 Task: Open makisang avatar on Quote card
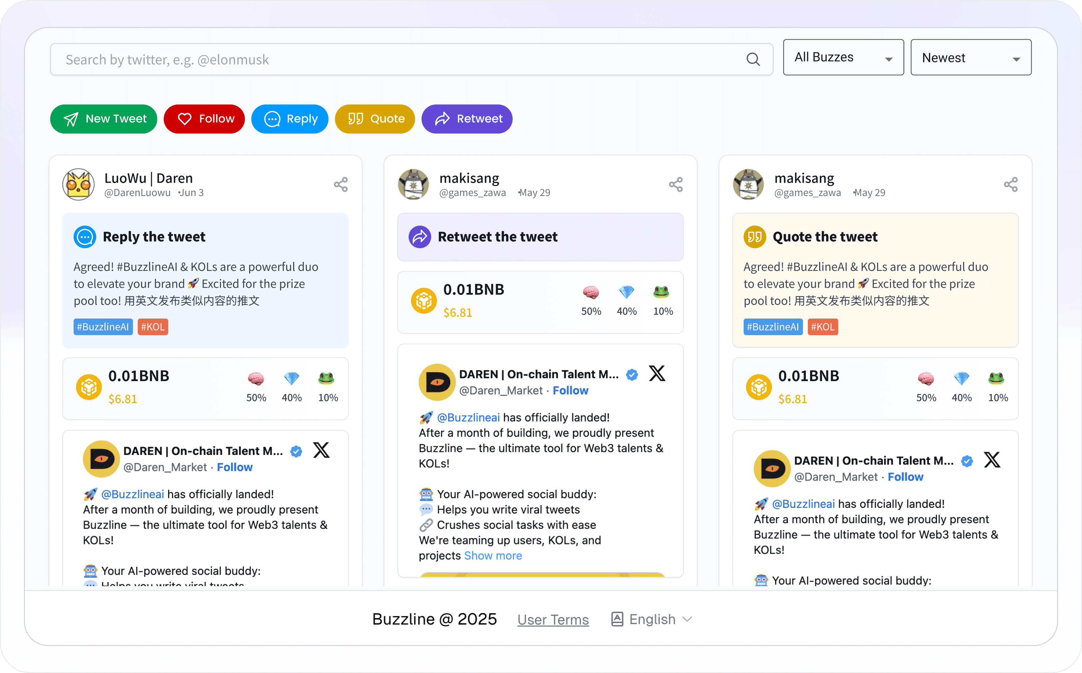click(x=749, y=184)
